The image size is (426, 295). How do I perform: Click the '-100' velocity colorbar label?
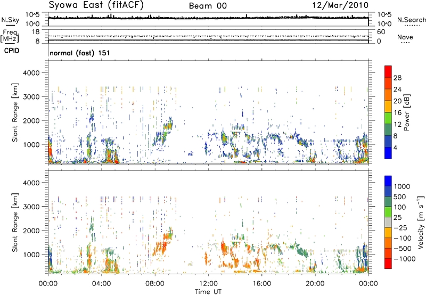403,238
